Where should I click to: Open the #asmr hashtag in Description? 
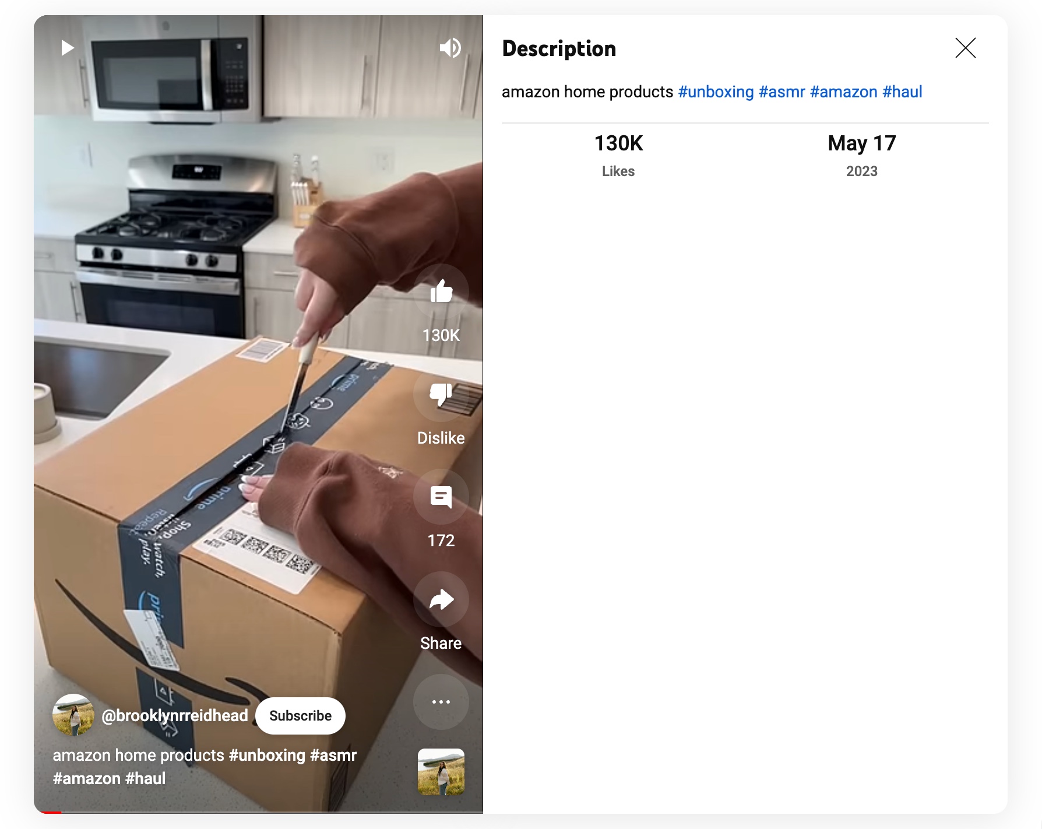(781, 92)
